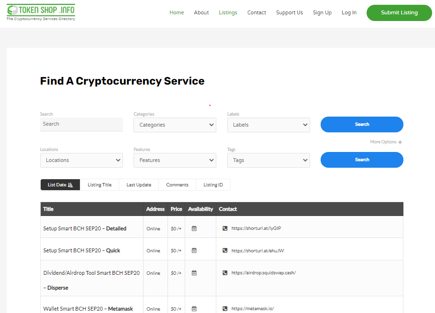Viewport: 435px width, 313px height.
Task: Click the Find A Cryptocurrency Service heading
Action: coord(123,81)
